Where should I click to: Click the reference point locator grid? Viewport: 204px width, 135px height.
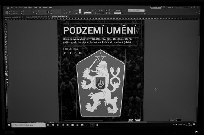(x=7, y=12)
